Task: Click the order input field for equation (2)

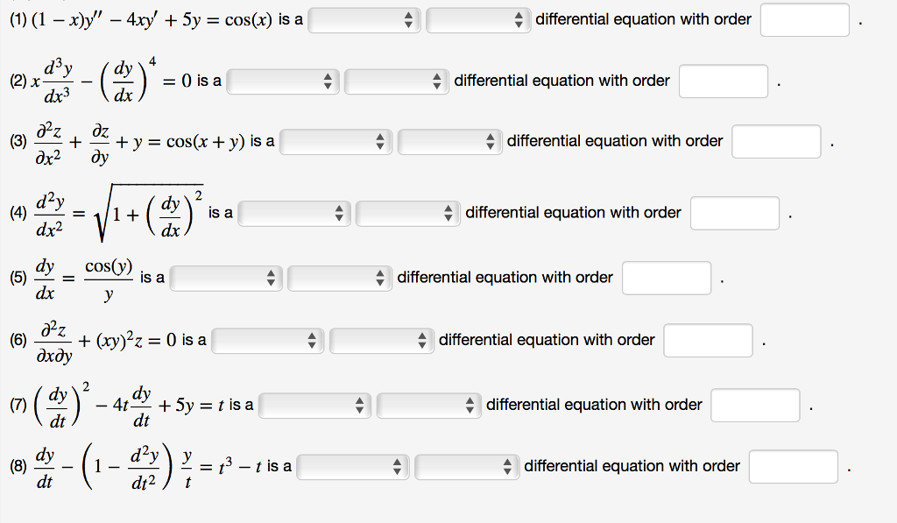Action: [722, 81]
